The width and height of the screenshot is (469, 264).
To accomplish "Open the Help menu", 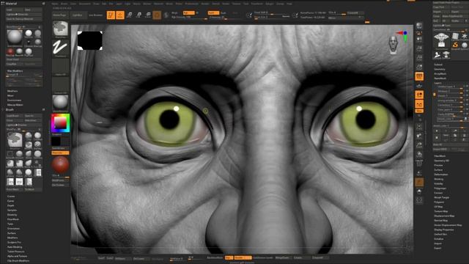I will (289, 4).
